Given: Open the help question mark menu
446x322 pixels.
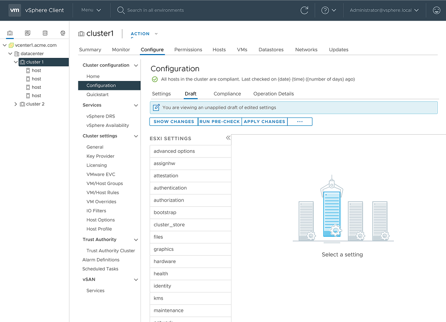Looking at the screenshot, I should [x=329, y=10].
